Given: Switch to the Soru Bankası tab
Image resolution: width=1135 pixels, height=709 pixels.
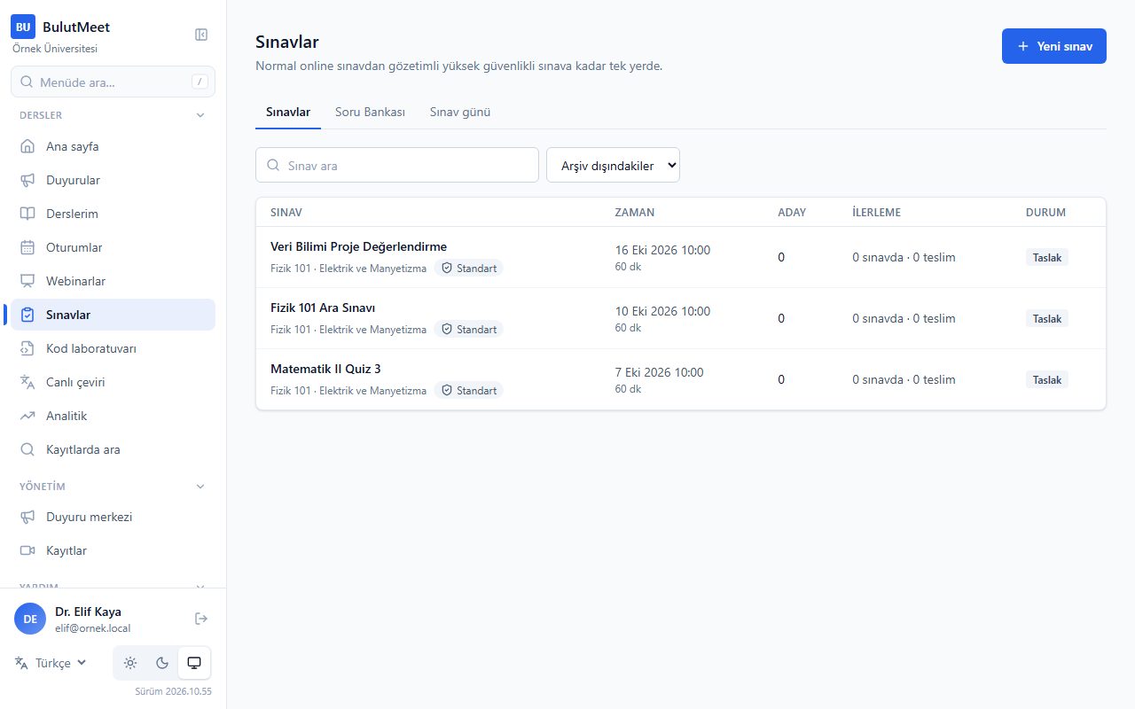Looking at the screenshot, I should [370, 113].
